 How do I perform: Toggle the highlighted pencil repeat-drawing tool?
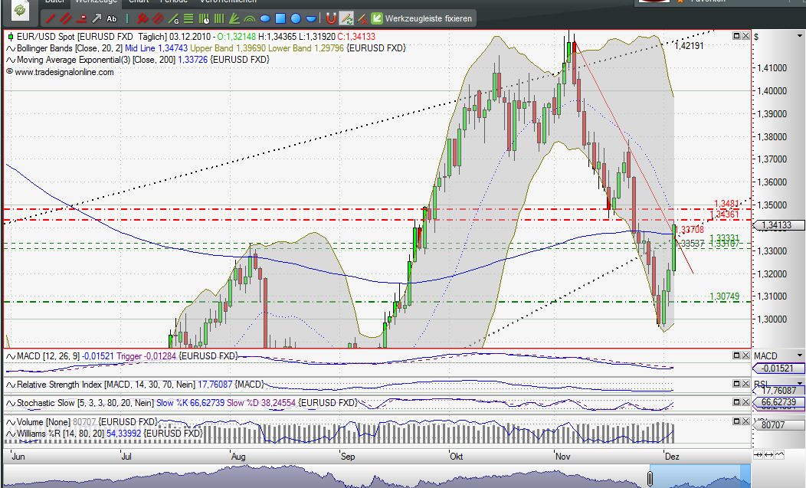(346, 19)
